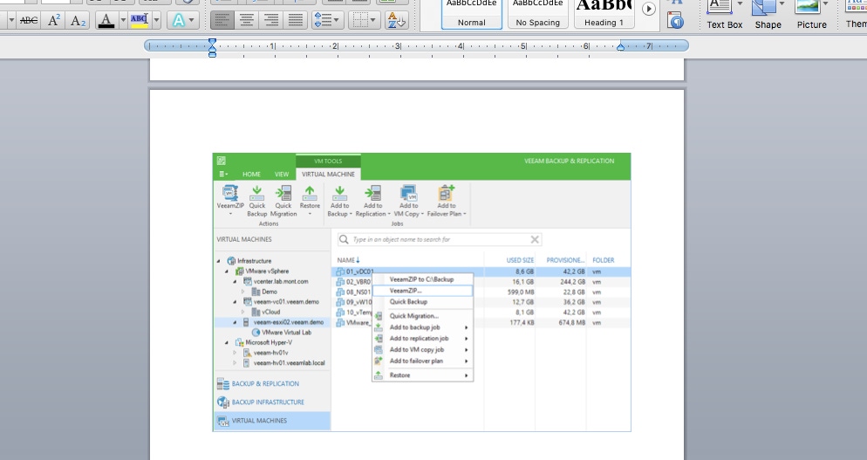This screenshot has height=460, width=867.
Task: Choose 'Add to backup job' context entry
Action: tap(422, 327)
